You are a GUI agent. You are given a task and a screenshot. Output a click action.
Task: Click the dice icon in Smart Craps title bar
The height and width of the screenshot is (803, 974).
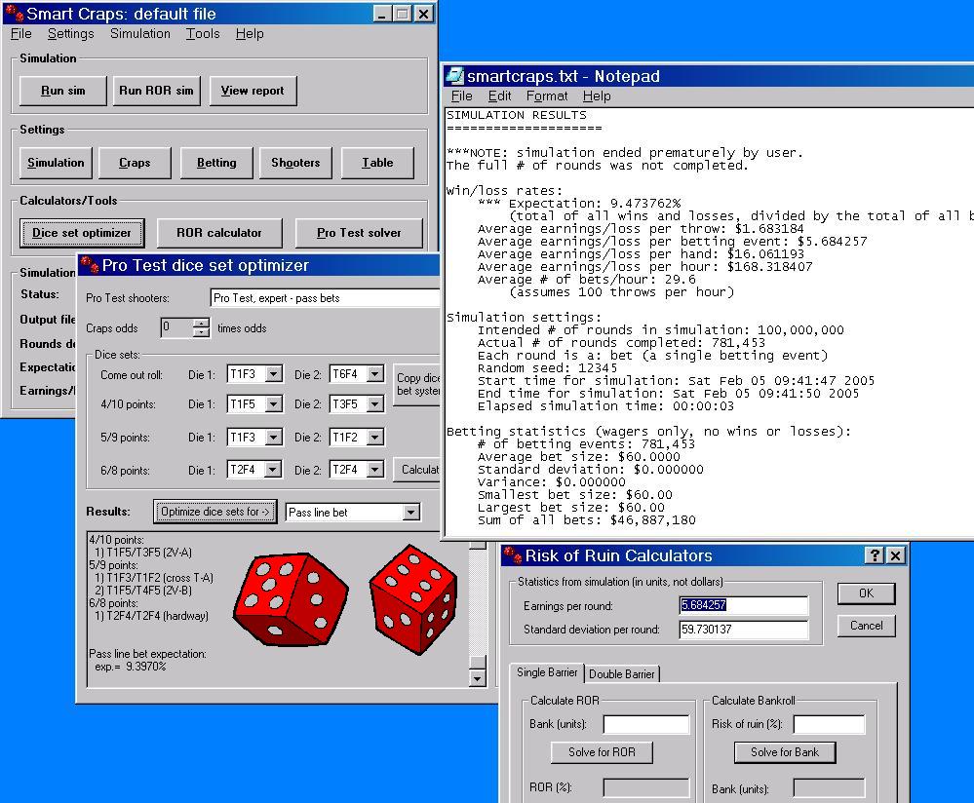[15, 14]
